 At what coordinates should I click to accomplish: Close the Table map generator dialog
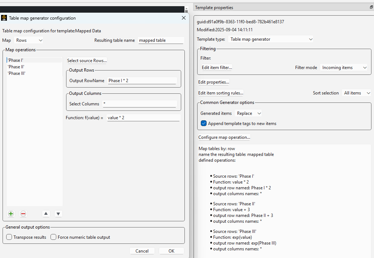(x=183, y=18)
